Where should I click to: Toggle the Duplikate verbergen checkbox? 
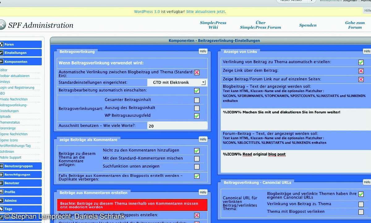(197, 176)
